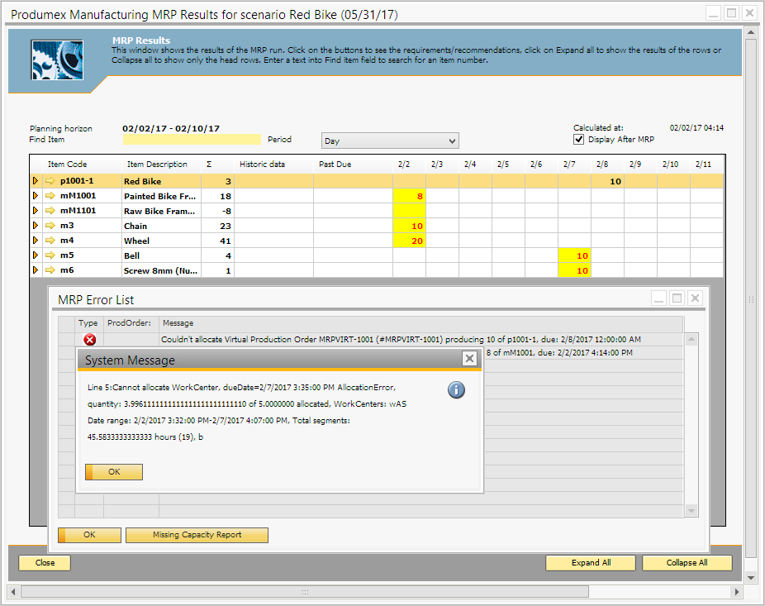This screenshot has width=765, height=606.
Task: Click OK in the MRP Error List window
Action: click(89, 535)
